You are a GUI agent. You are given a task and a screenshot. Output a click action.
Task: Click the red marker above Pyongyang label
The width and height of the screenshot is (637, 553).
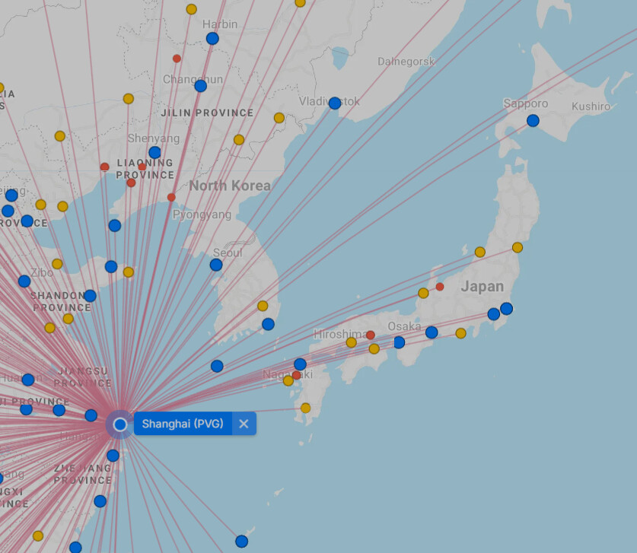tap(171, 197)
